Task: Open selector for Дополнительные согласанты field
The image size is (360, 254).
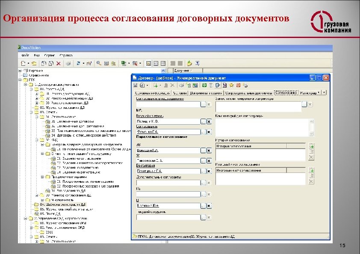Action: [203, 183]
